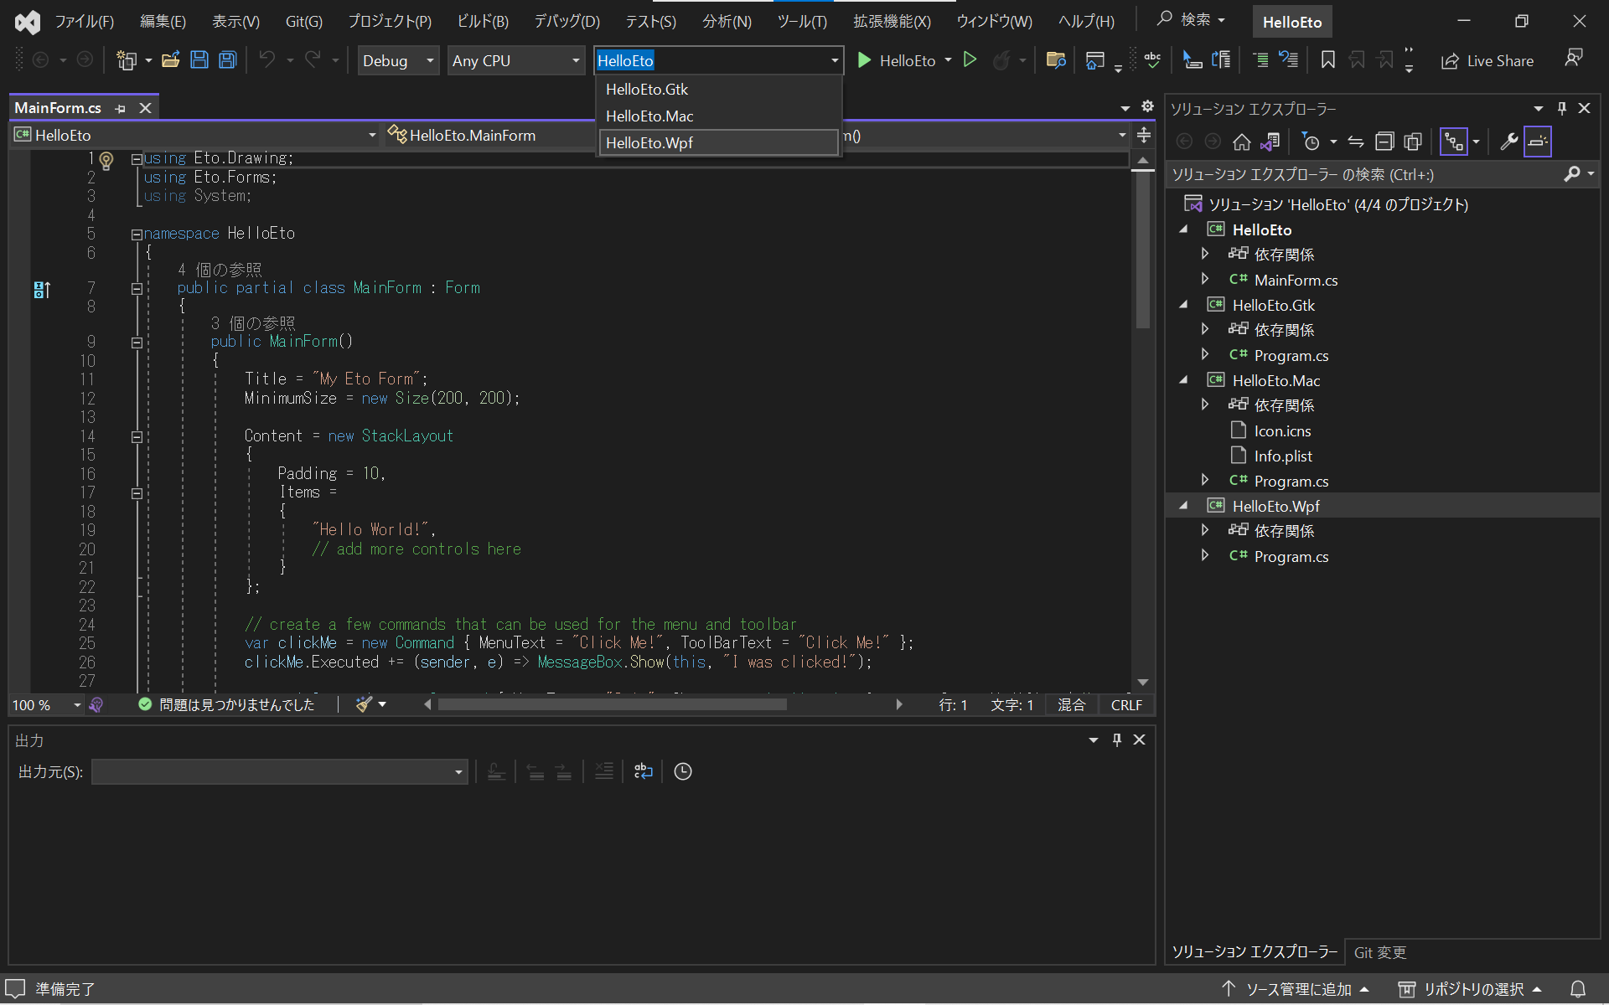The image size is (1609, 1005).
Task: Click Show All Files icon in Solution Explorer
Action: point(1413,142)
